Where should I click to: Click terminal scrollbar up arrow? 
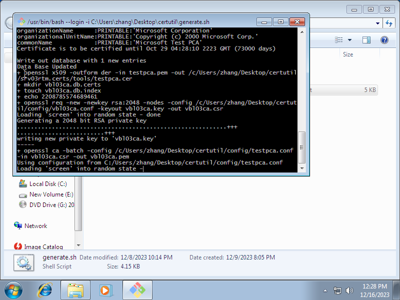coord(302,32)
